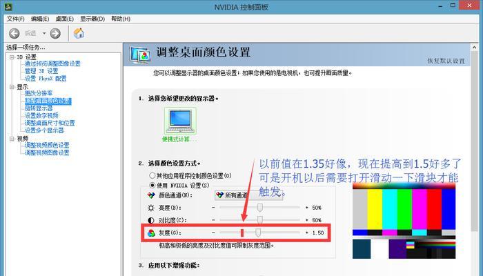Click the brightness sun icon beside 亮度

click(151, 208)
